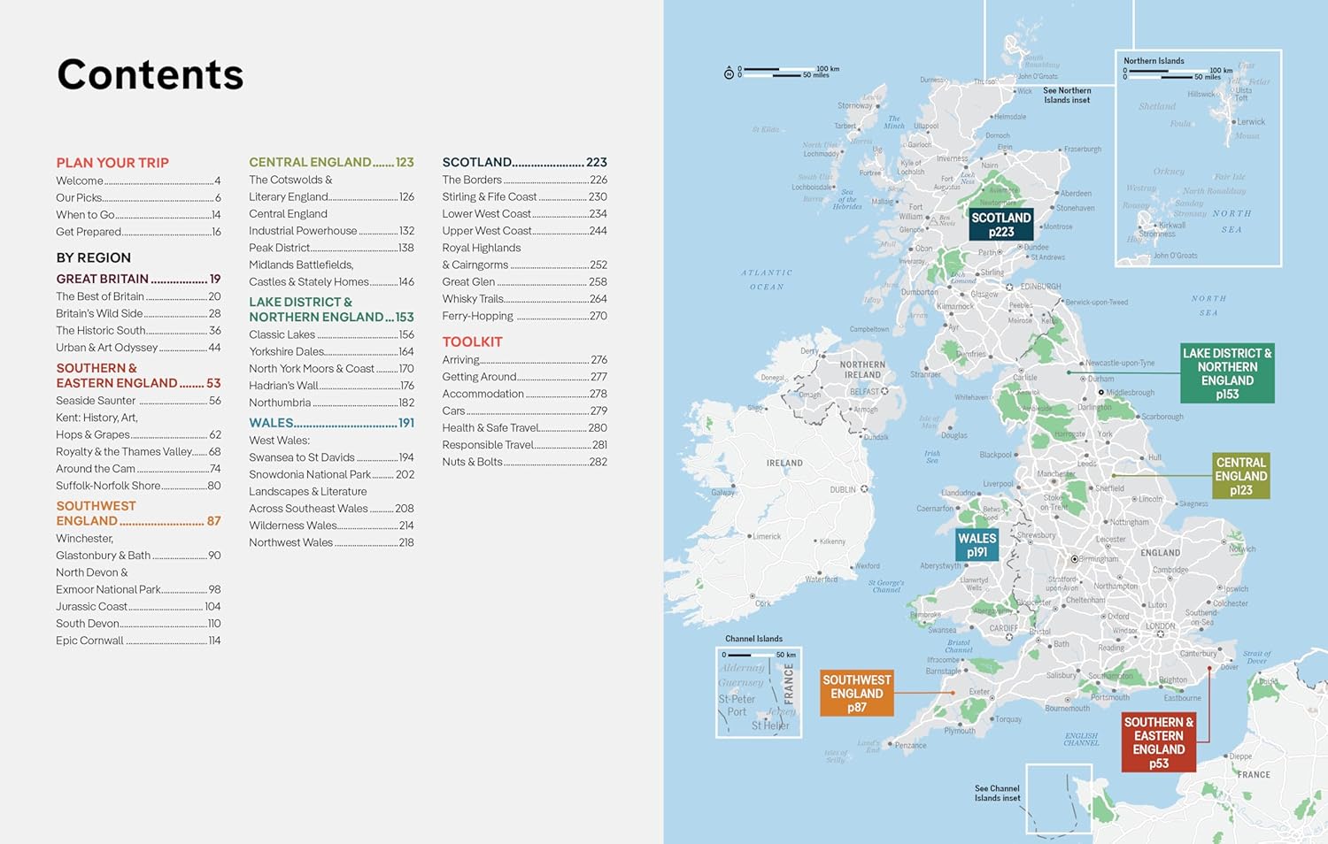The height and width of the screenshot is (844, 1328).
Task: Open the Northern Islands inset map
Action: (x=1197, y=159)
